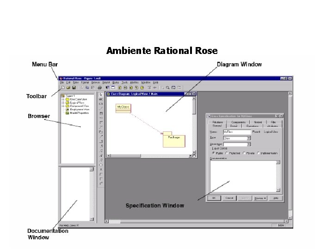
Task: Click the Open folder toolbar icon
Action: tap(68, 88)
